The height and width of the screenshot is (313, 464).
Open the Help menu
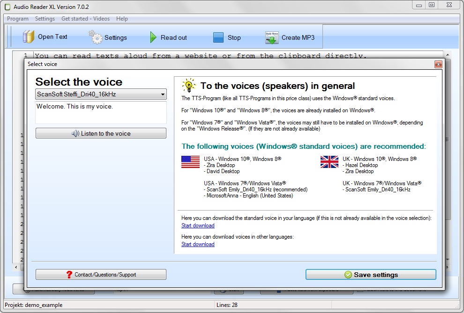pyautogui.click(x=122, y=19)
